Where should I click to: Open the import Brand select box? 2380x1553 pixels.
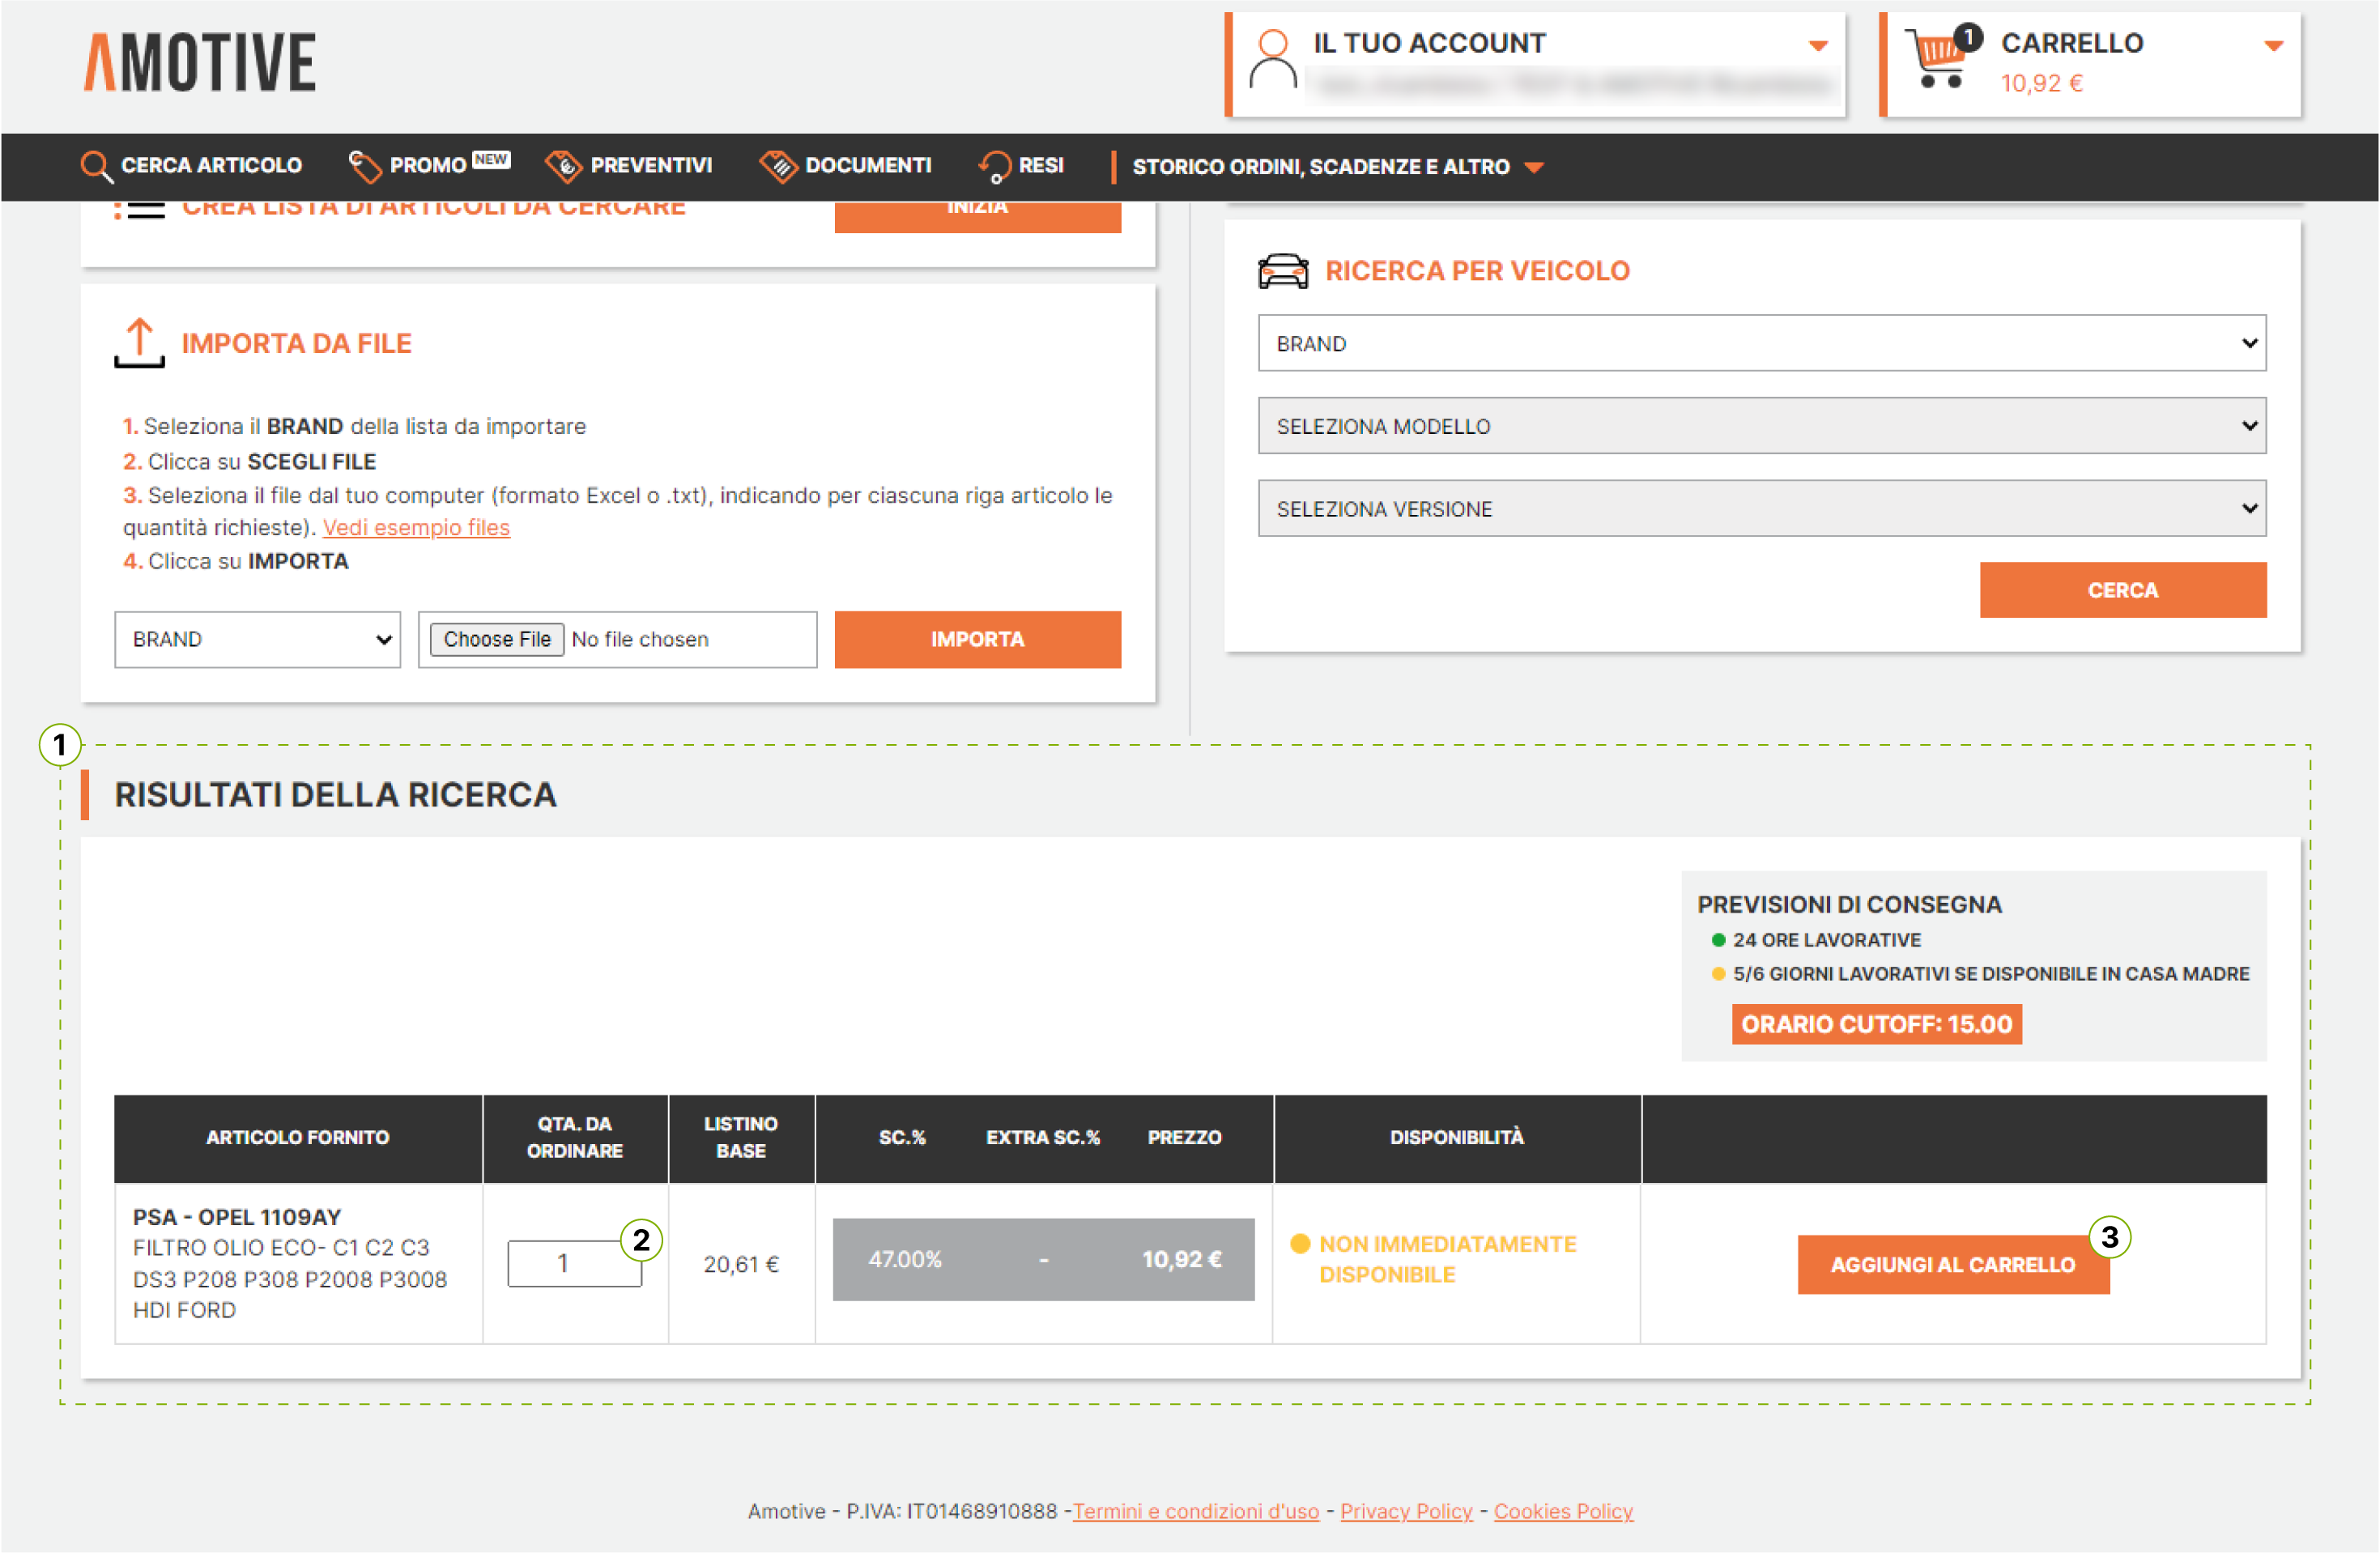(257, 639)
